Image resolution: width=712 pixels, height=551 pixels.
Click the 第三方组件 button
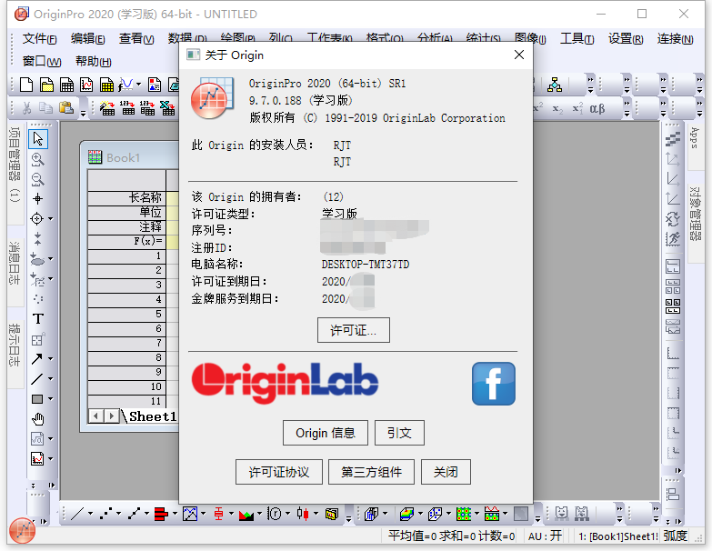point(371,472)
